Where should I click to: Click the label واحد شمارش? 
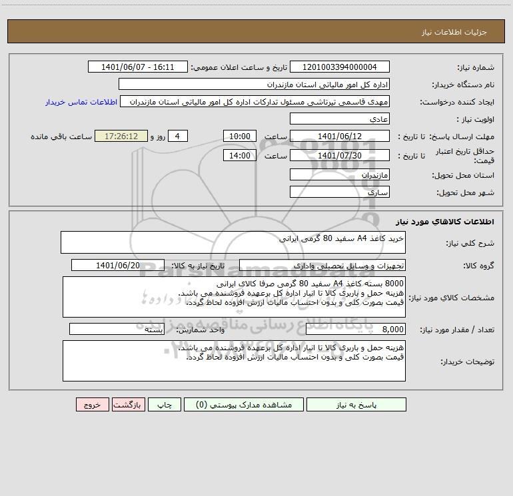[201, 330]
